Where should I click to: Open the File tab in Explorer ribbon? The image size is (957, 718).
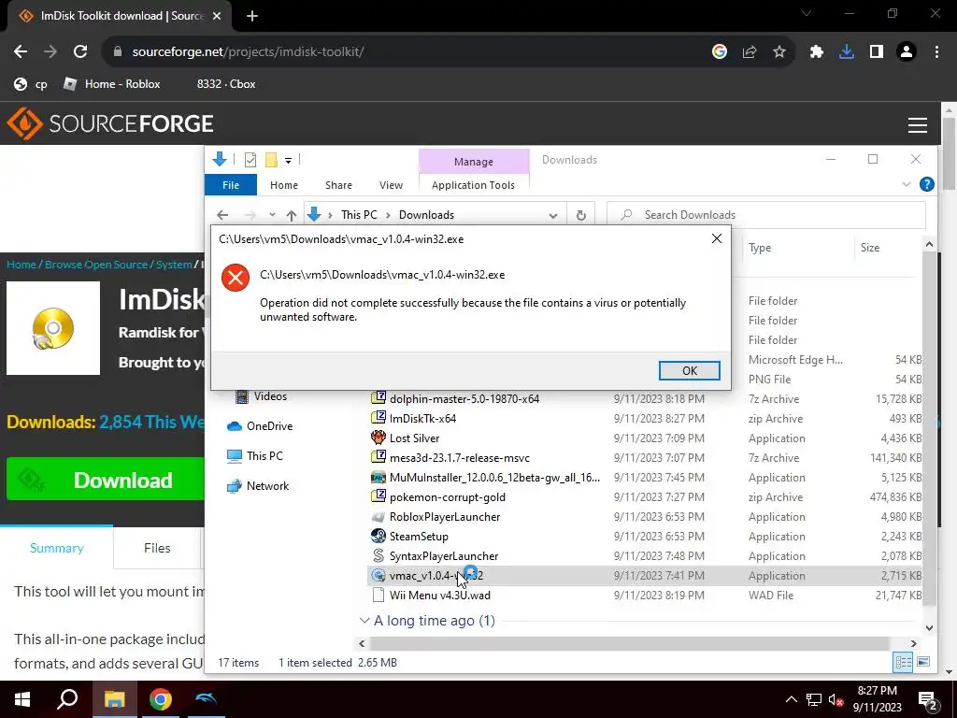pyautogui.click(x=231, y=185)
